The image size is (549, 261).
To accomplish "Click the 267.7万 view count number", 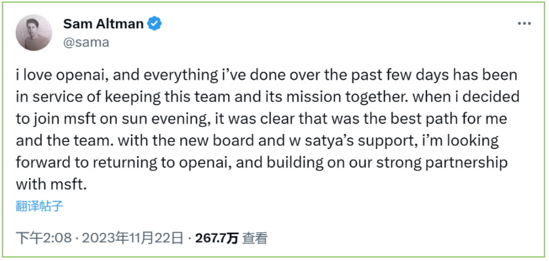I will (x=217, y=239).
